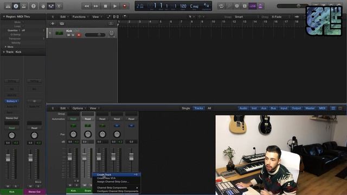Adjust the Kick track header volume slider
This screenshot has height=195, width=347.
[95, 35]
